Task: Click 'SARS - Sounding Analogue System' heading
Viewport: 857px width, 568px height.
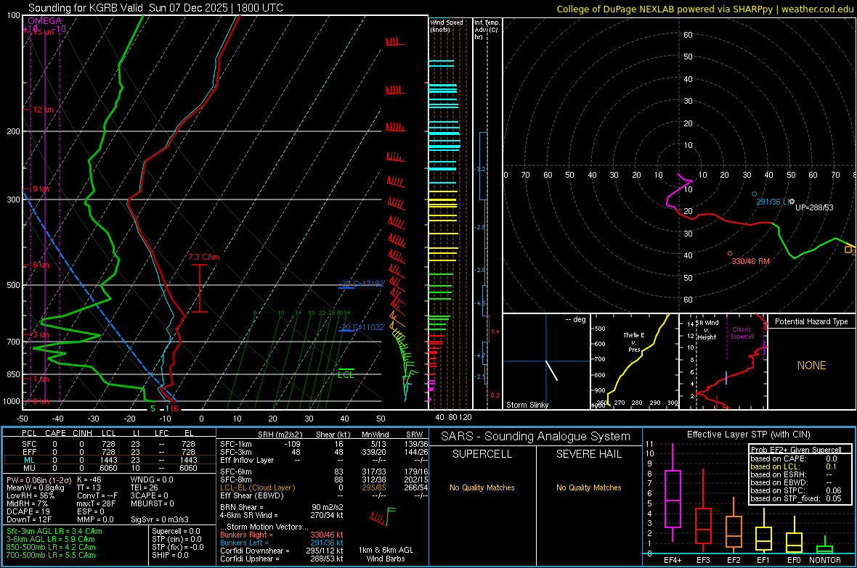Action: (x=535, y=437)
